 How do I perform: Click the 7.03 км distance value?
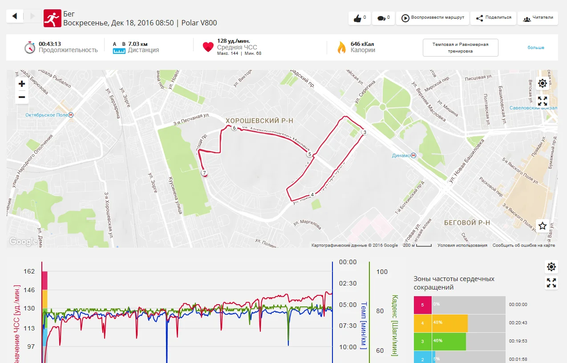pyautogui.click(x=138, y=44)
